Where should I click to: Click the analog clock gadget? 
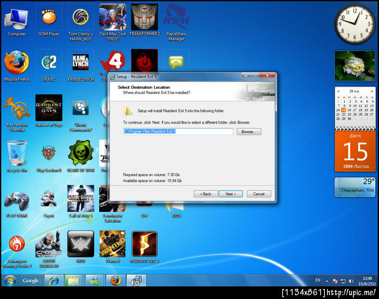coord(354,24)
